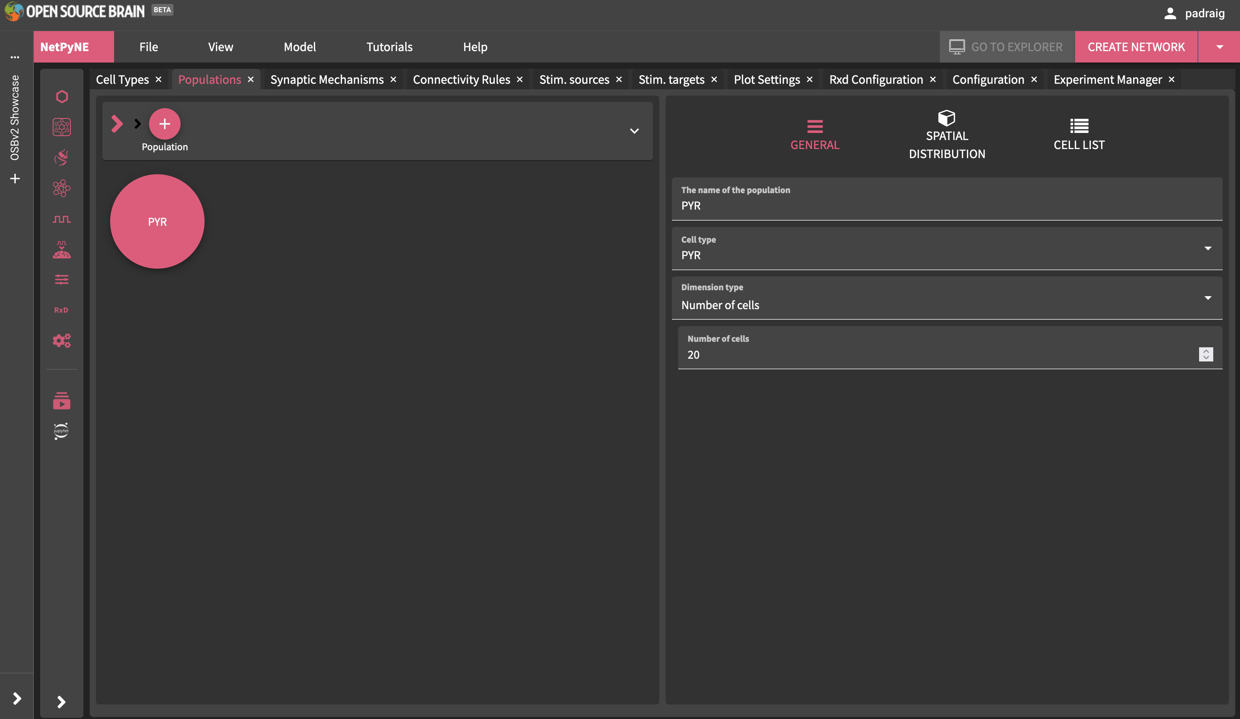The height and width of the screenshot is (719, 1240).
Task: Click Go To Explorer button
Action: (x=1007, y=47)
